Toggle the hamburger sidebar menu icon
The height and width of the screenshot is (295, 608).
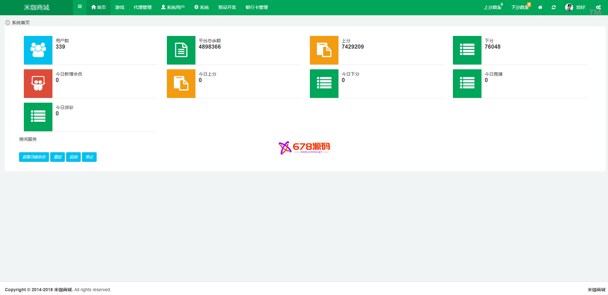pyautogui.click(x=80, y=7)
